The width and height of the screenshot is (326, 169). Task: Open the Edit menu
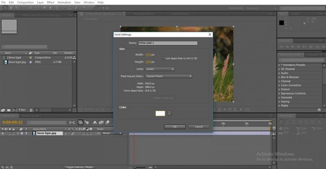(x=11, y=3)
